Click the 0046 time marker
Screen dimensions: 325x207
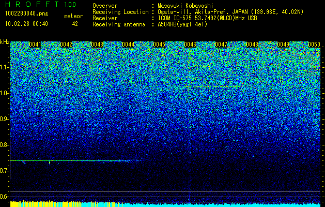[x=190, y=45]
